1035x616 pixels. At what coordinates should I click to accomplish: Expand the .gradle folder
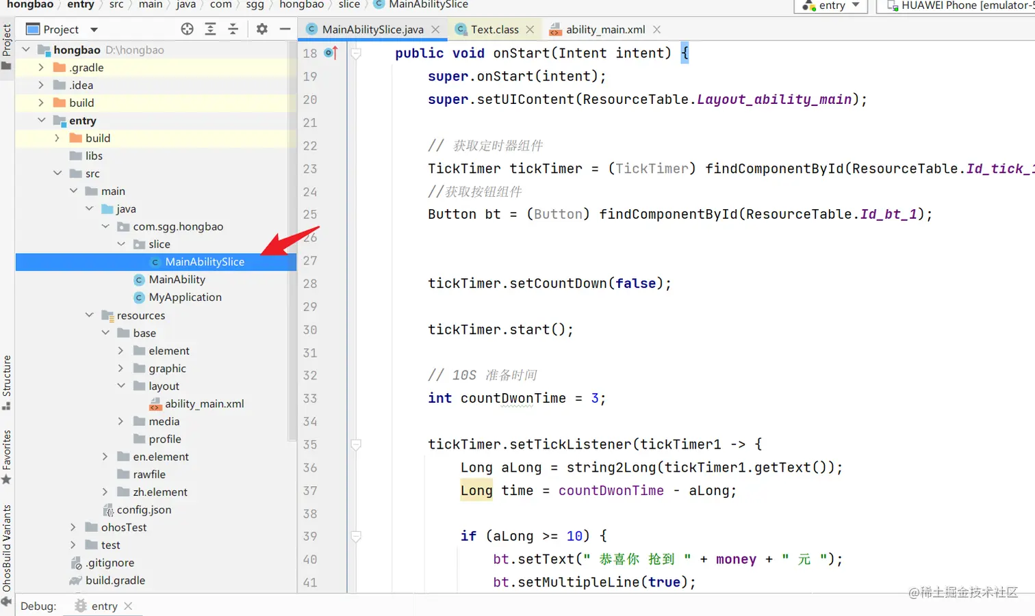click(41, 67)
